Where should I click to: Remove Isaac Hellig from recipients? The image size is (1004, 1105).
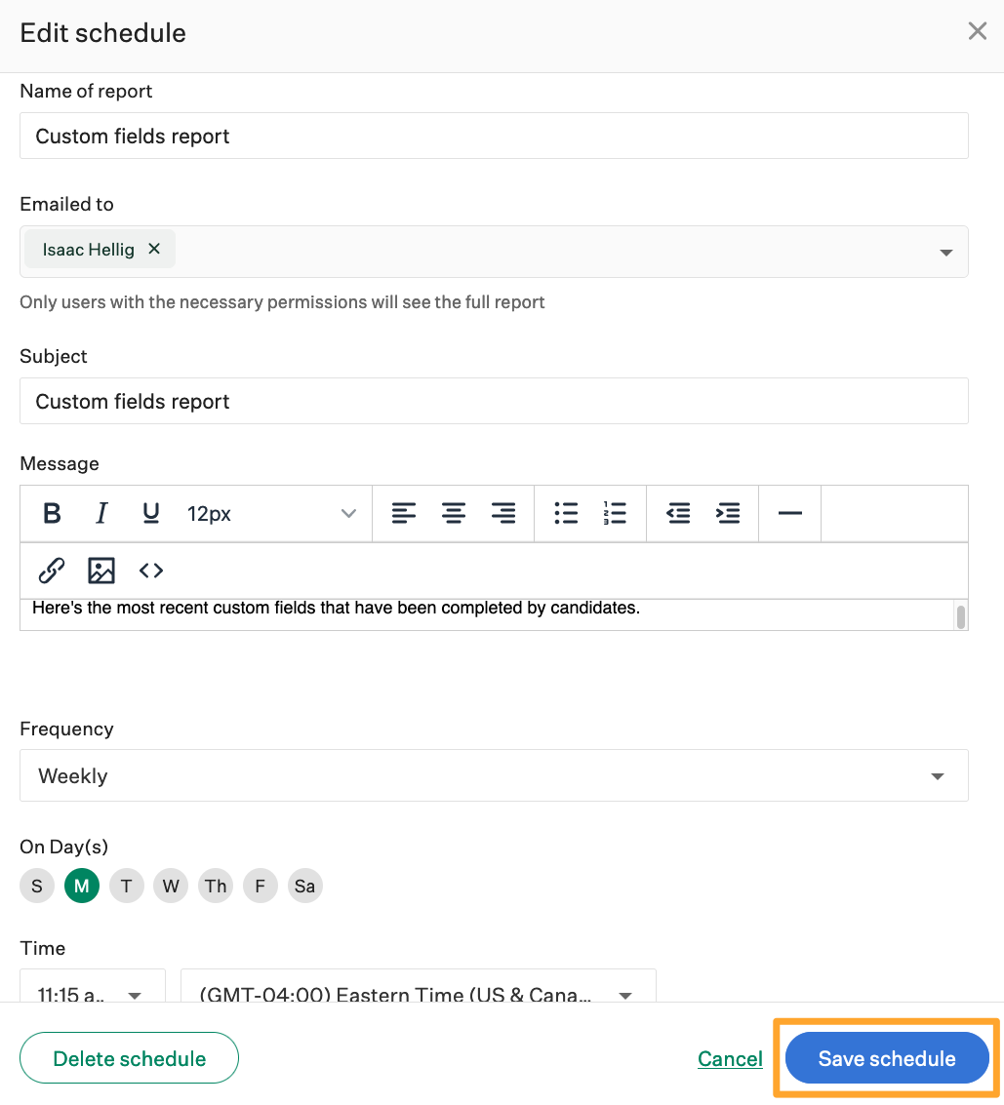[x=154, y=249]
